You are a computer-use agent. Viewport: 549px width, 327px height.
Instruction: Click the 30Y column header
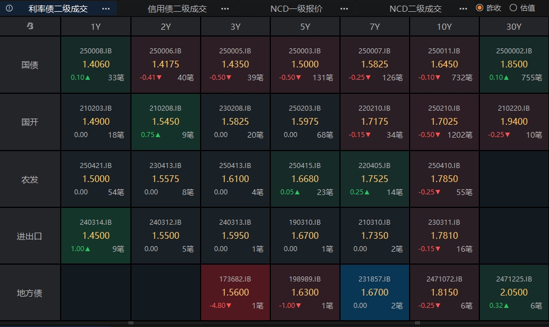point(514,26)
